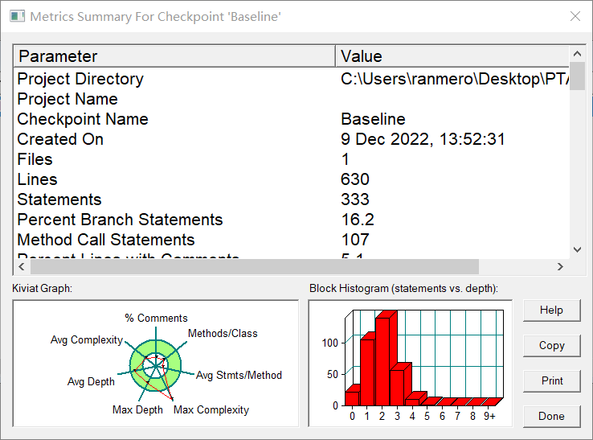Click the window icon in title bar

pos(18,16)
